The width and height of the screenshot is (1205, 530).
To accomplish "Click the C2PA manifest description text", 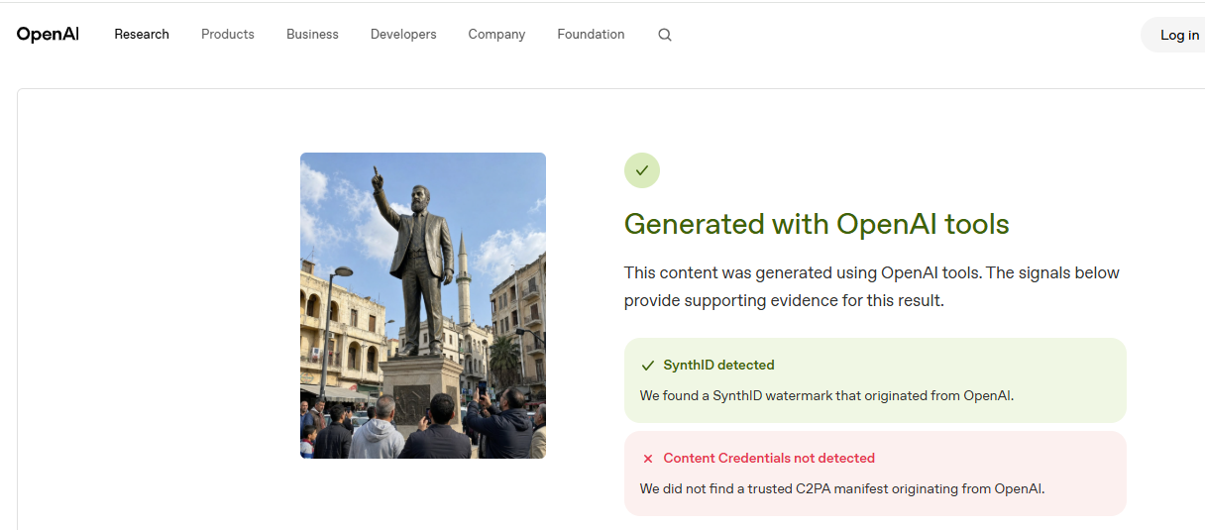I will [x=842, y=488].
